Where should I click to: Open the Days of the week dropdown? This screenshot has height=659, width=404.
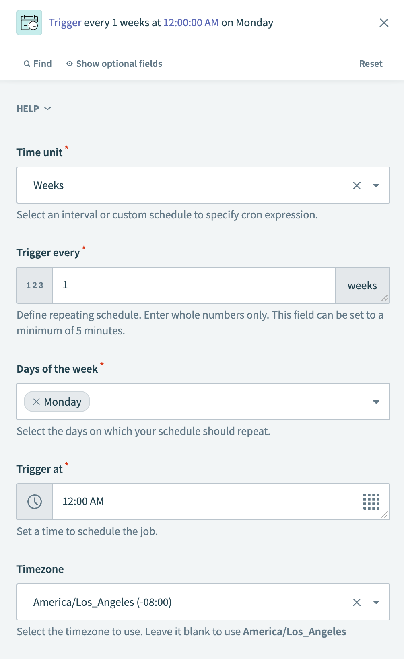click(x=376, y=402)
